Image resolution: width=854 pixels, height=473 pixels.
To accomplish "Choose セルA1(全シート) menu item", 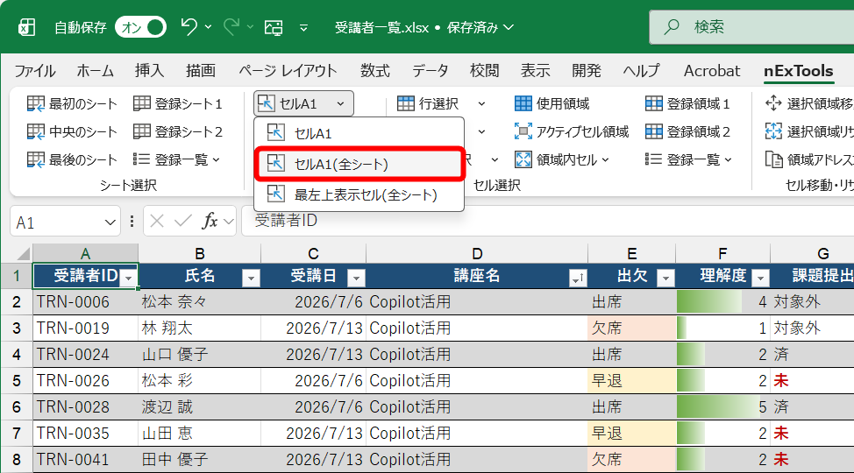I will [x=359, y=163].
